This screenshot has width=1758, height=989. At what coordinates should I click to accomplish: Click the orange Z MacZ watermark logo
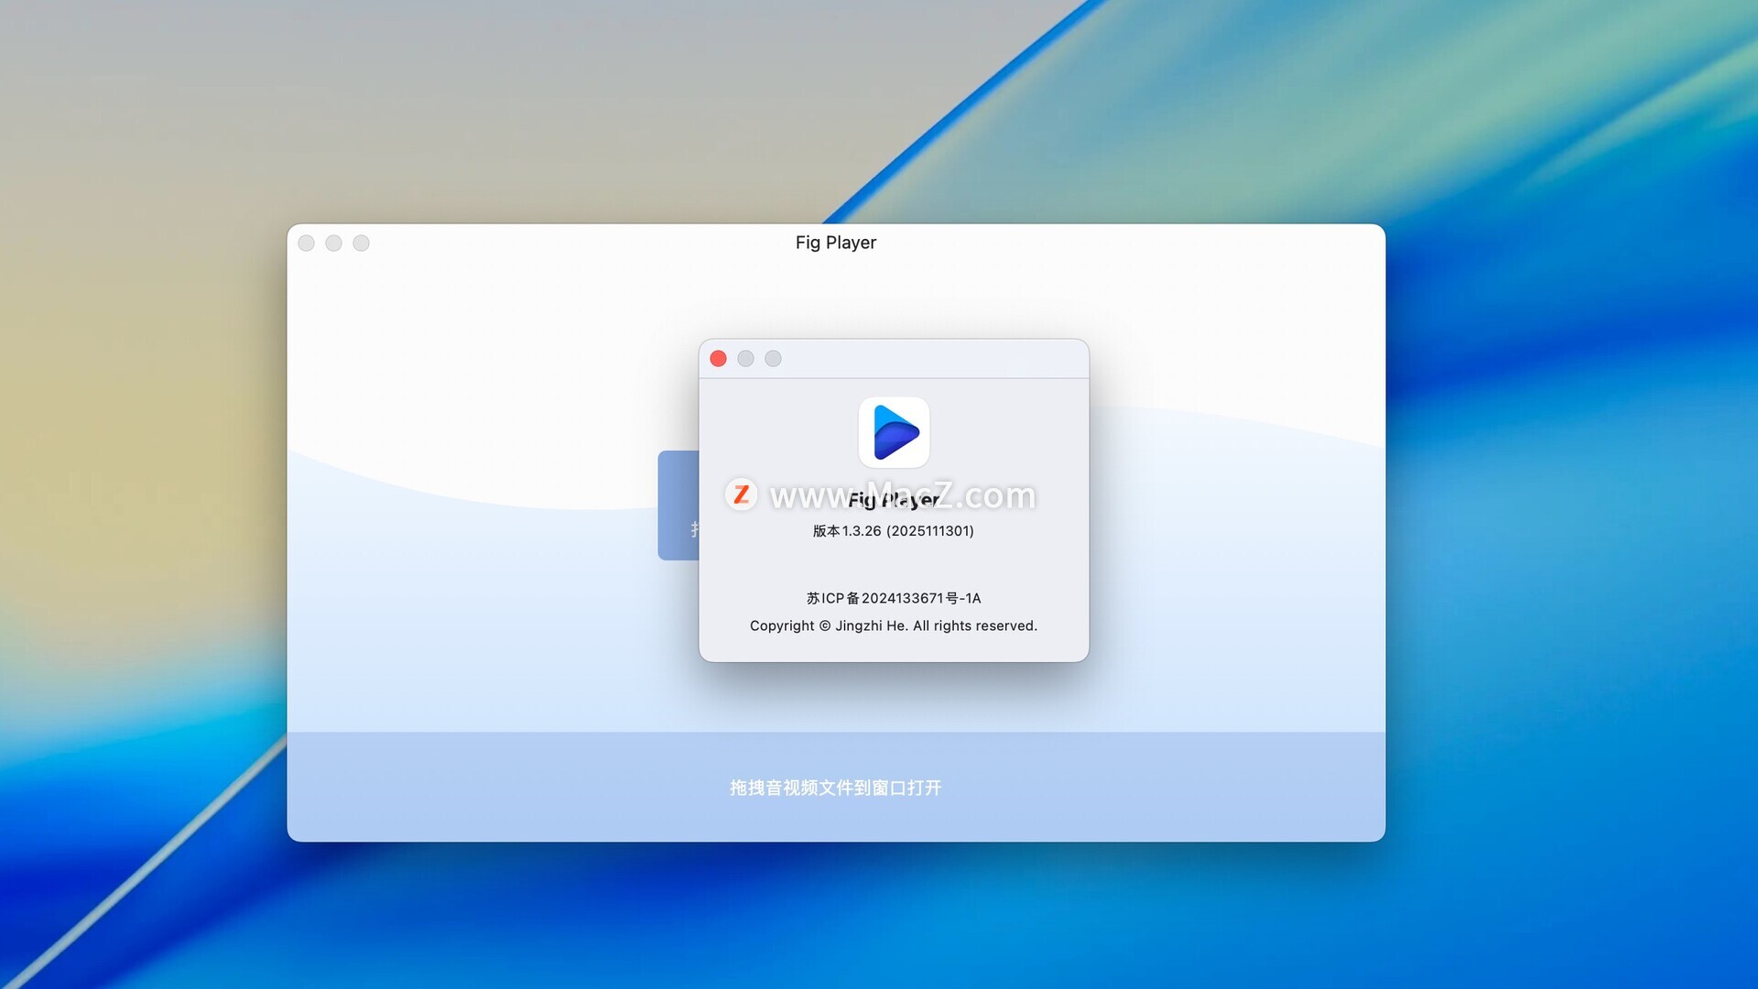[741, 494]
